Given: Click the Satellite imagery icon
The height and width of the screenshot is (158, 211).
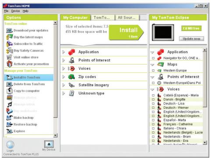Looking at the screenshot, I should [72, 85].
